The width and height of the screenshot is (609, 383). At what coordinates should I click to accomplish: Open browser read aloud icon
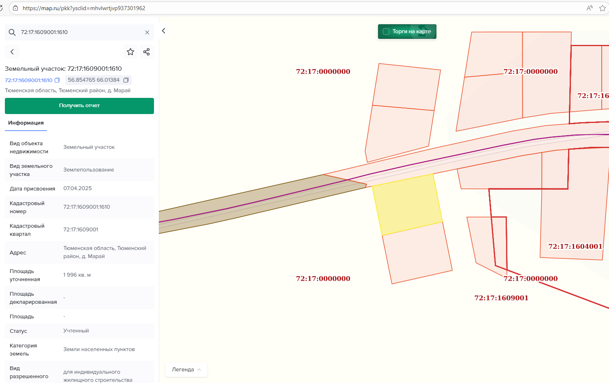click(x=590, y=8)
